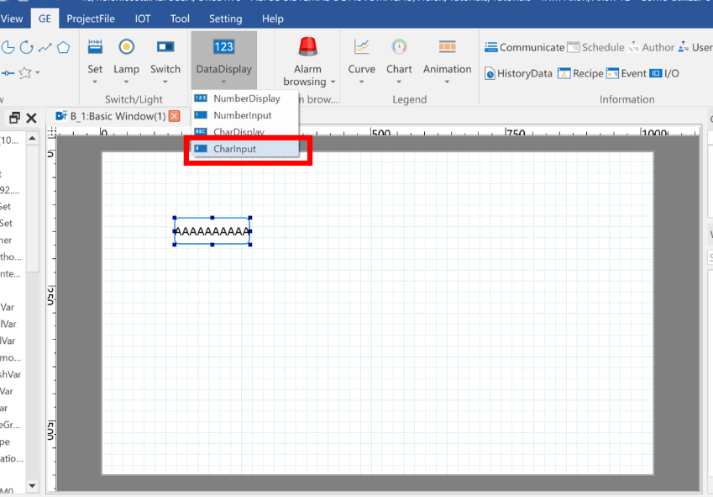The width and height of the screenshot is (713, 497).
Task: Select the polygon drawing tool
Action: pyautogui.click(x=63, y=47)
